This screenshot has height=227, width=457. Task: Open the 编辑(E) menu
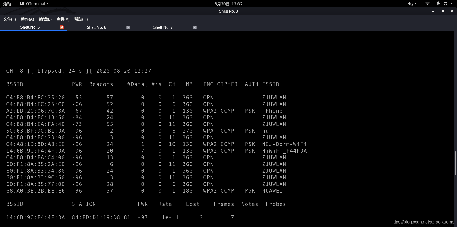click(45, 19)
